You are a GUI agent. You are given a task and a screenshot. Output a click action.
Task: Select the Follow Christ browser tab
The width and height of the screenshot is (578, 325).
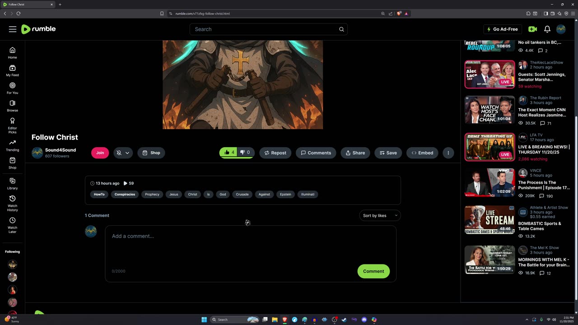(28, 5)
